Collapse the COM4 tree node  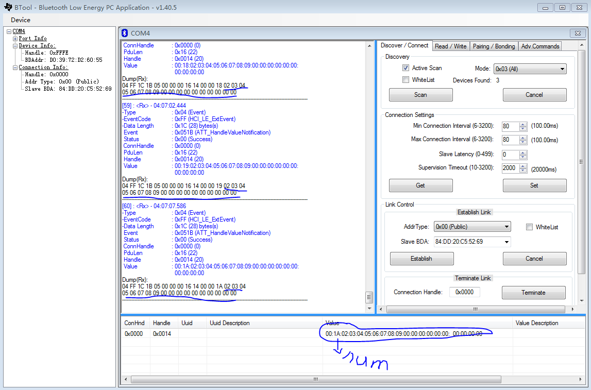coord(9,31)
